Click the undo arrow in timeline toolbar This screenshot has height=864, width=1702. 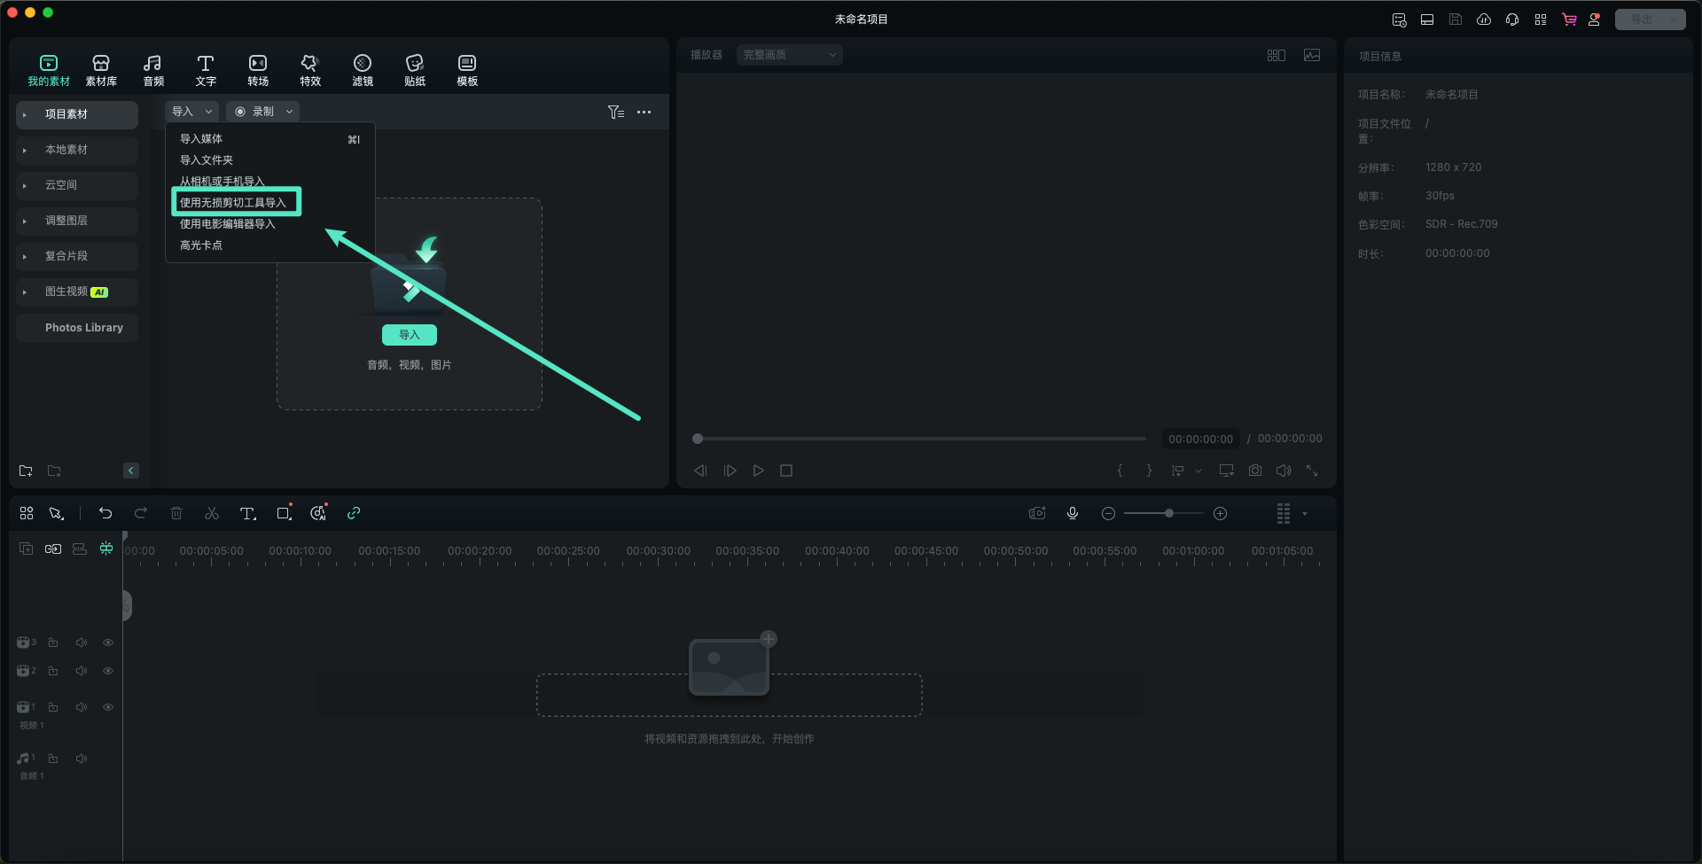click(105, 513)
